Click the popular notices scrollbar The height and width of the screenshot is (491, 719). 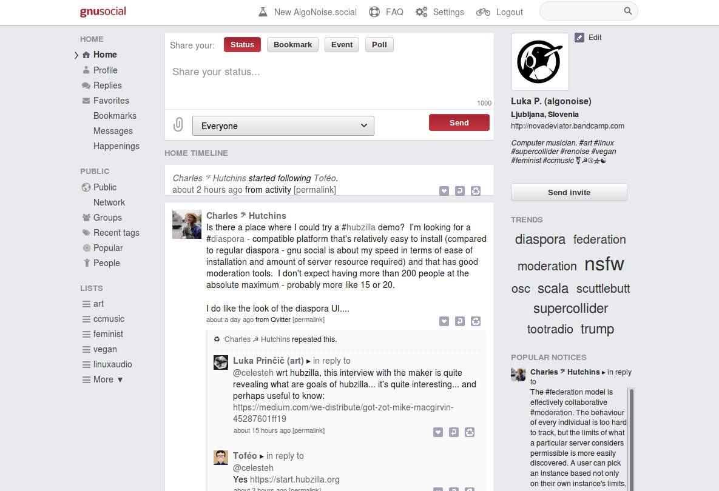(632, 439)
